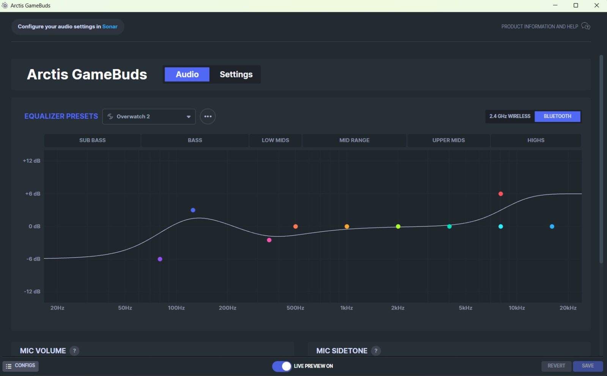
Task: Click the Mic Volume help question mark
Action: pos(74,351)
